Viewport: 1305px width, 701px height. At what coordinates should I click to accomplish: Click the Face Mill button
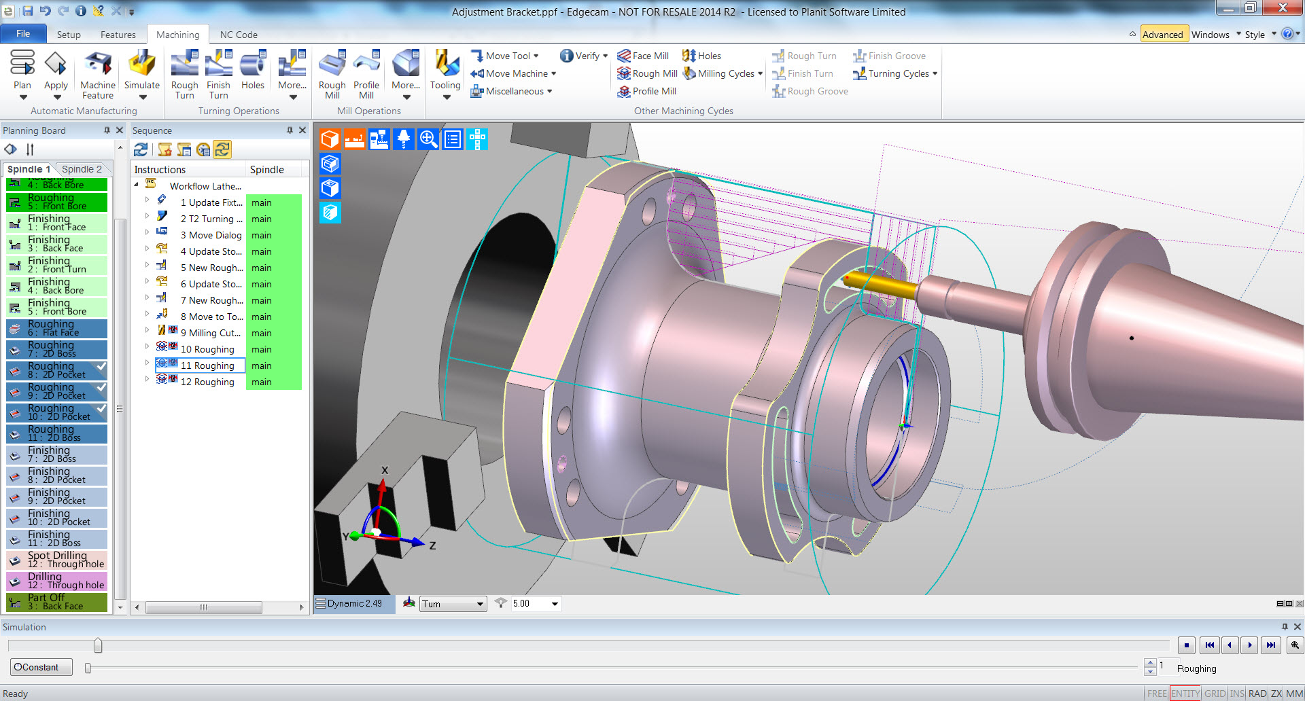(x=643, y=56)
